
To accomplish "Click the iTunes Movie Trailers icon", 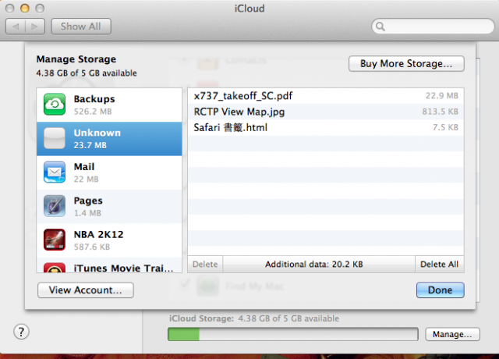I will coord(55,268).
